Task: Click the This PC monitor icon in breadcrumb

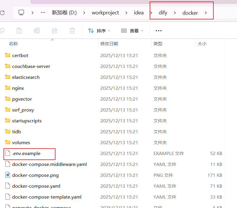Action: (21, 13)
